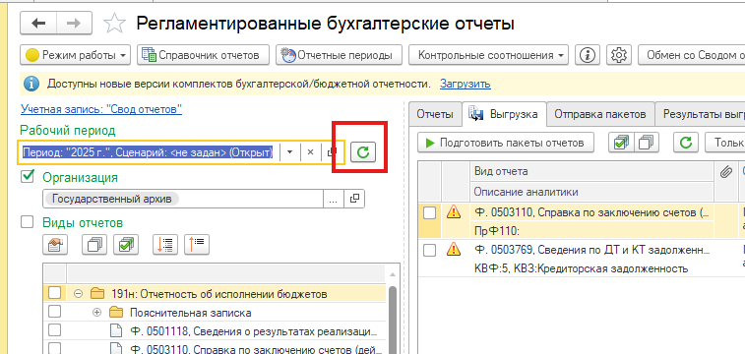Viewport: 745px width, 354px height.
Task: Refresh the working period with green arrow
Action: coord(363,152)
